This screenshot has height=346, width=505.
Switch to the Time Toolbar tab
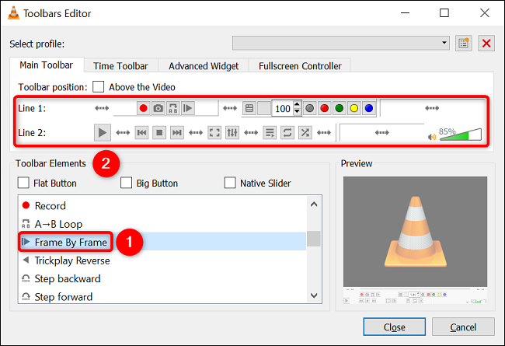120,66
